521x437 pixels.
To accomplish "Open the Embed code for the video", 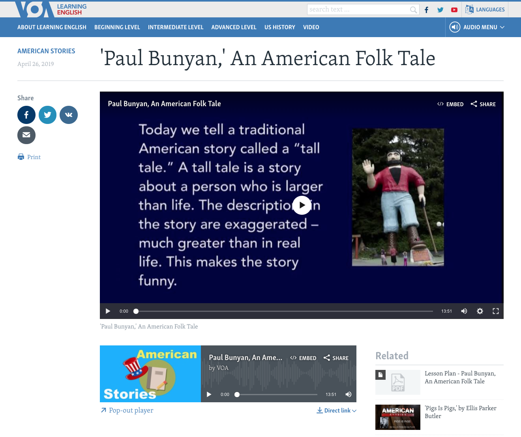I will (x=450, y=104).
